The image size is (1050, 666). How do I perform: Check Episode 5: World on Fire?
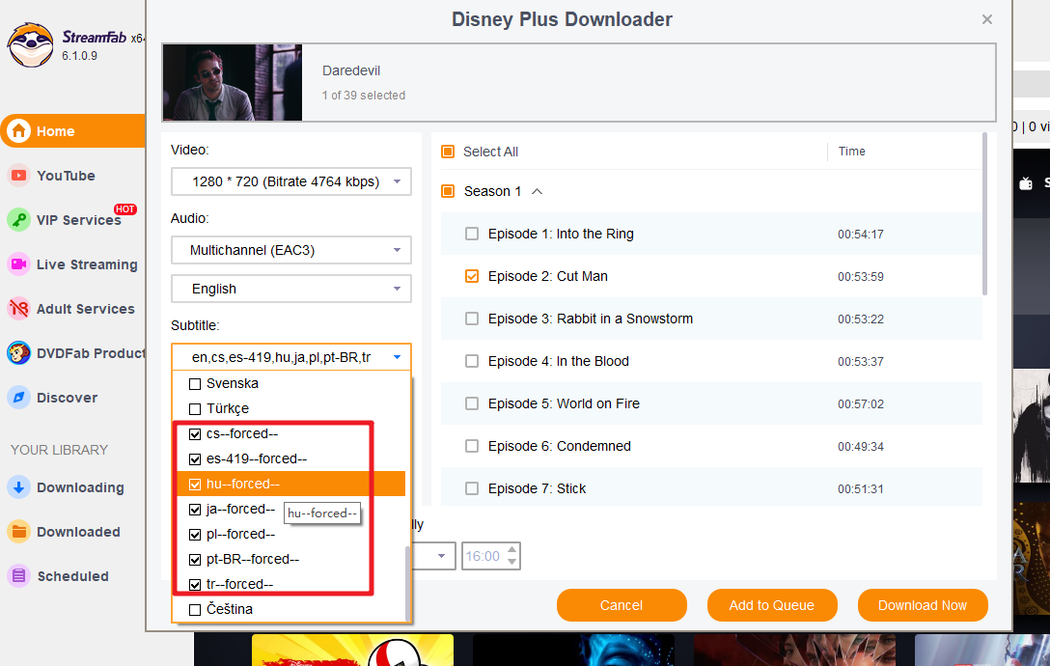coord(472,403)
